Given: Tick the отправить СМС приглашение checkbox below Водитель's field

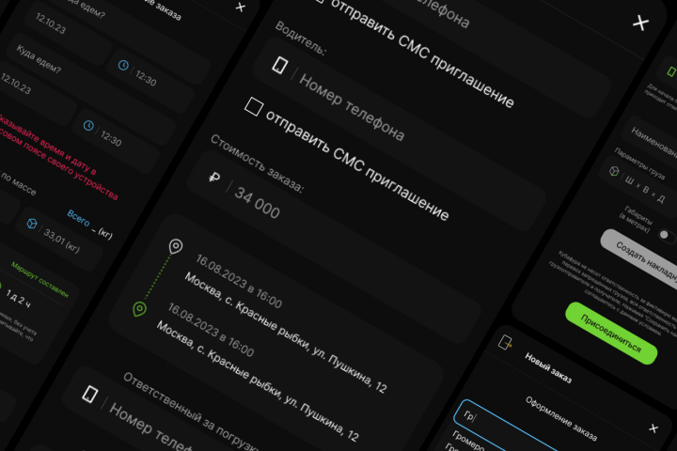Looking at the screenshot, I should point(254,106).
